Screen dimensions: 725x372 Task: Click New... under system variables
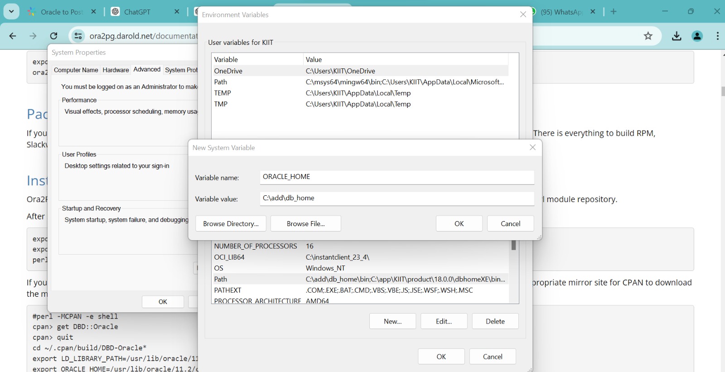392,321
